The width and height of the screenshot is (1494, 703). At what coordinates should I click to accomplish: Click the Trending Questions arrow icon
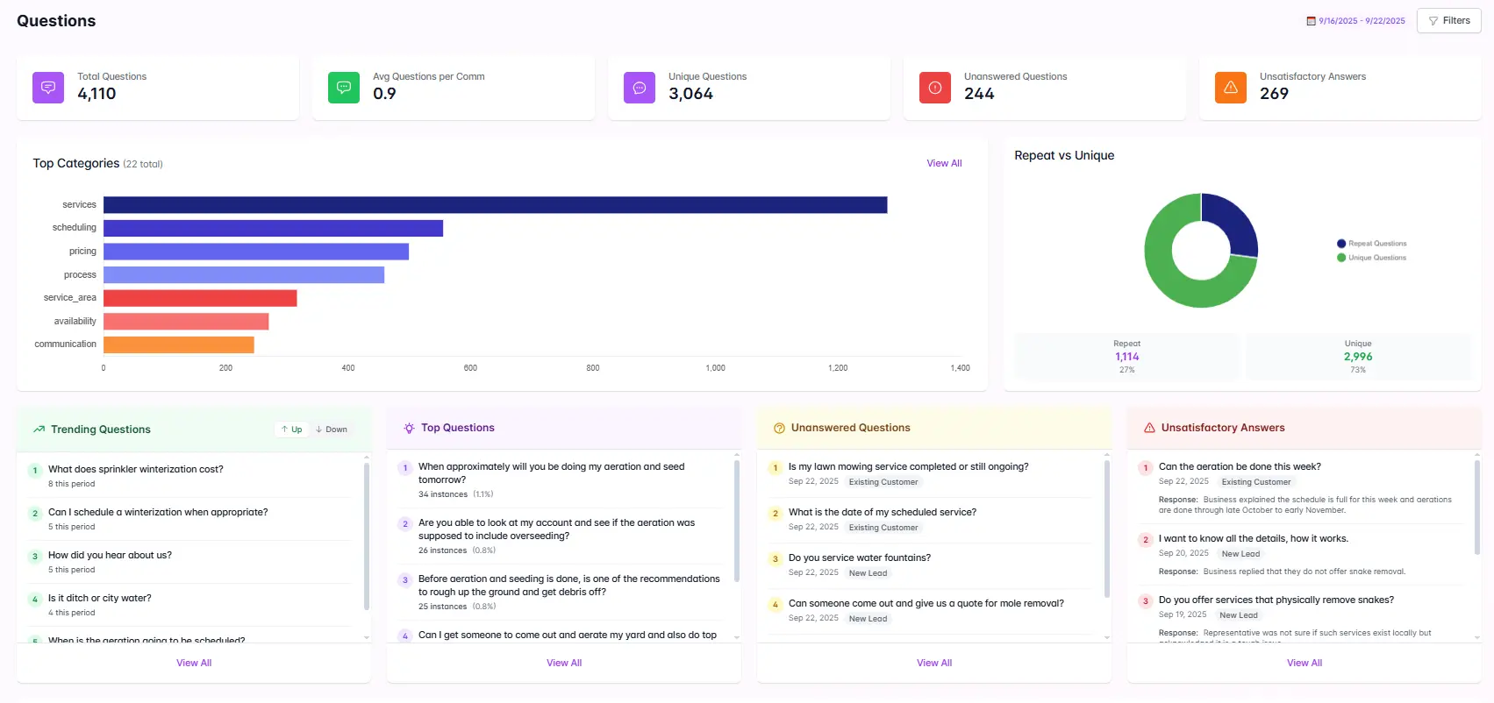[x=39, y=430]
